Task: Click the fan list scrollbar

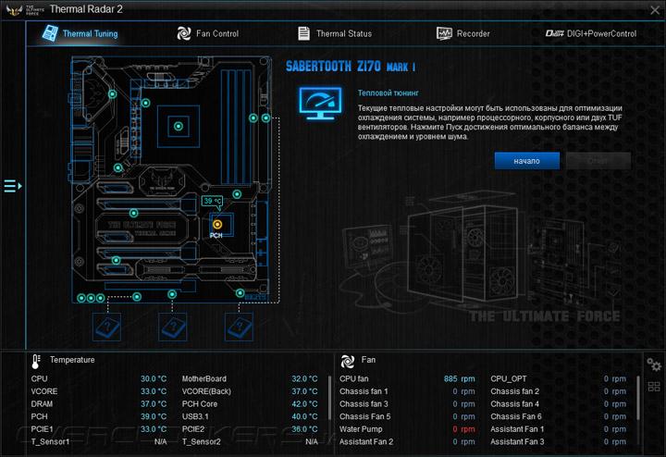Action: pos(638,398)
